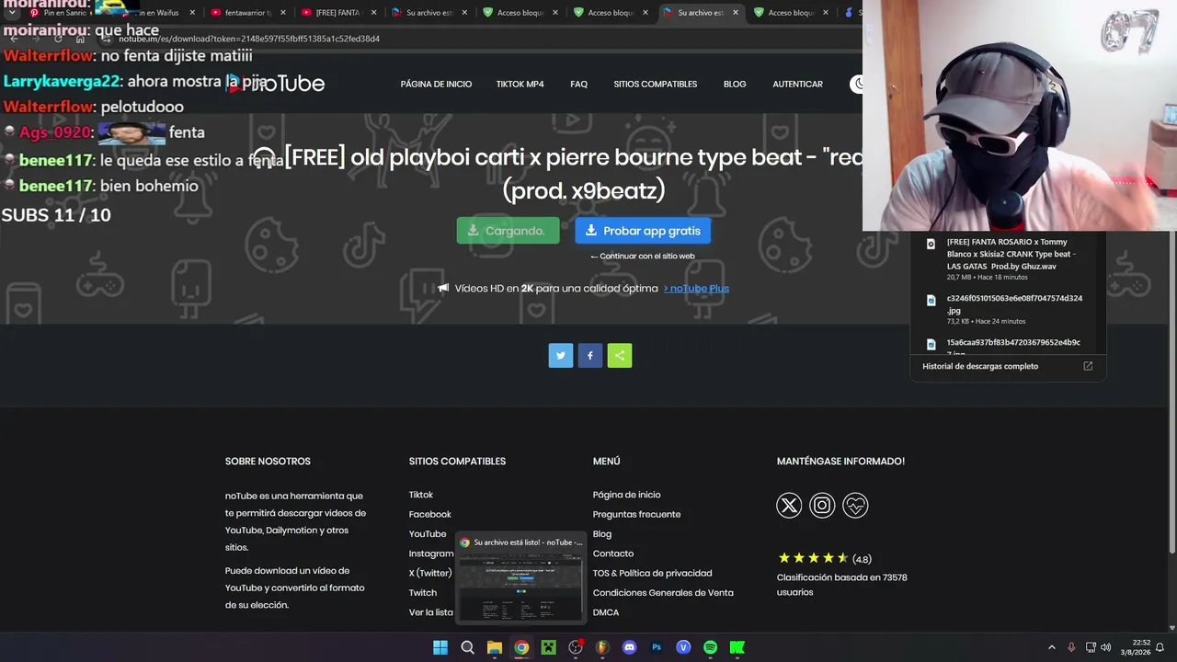Click the five-star rating (4.8)
Viewport: 1177px width, 662px height.
(x=813, y=558)
